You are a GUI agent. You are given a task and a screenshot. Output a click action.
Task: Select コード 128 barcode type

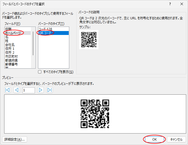pyautogui.click(x=46, y=29)
